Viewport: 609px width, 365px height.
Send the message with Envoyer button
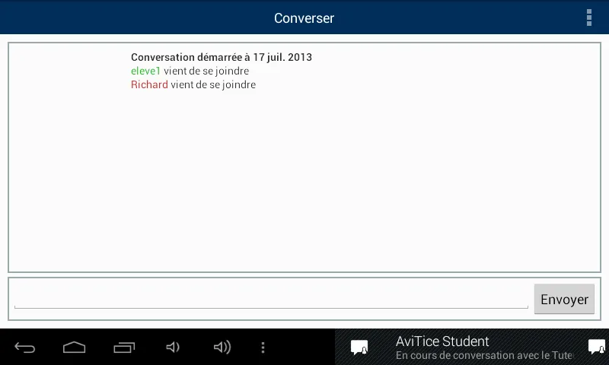pos(564,299)
